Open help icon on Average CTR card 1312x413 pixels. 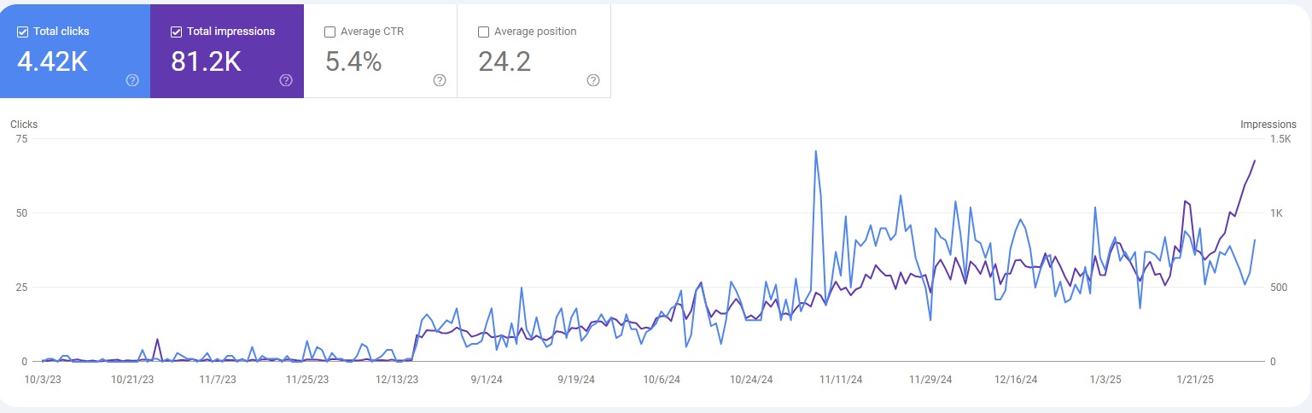click(440, 80)
